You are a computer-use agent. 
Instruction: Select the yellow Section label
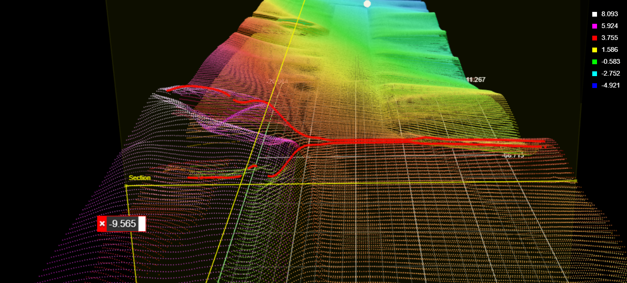pos(139,178)
